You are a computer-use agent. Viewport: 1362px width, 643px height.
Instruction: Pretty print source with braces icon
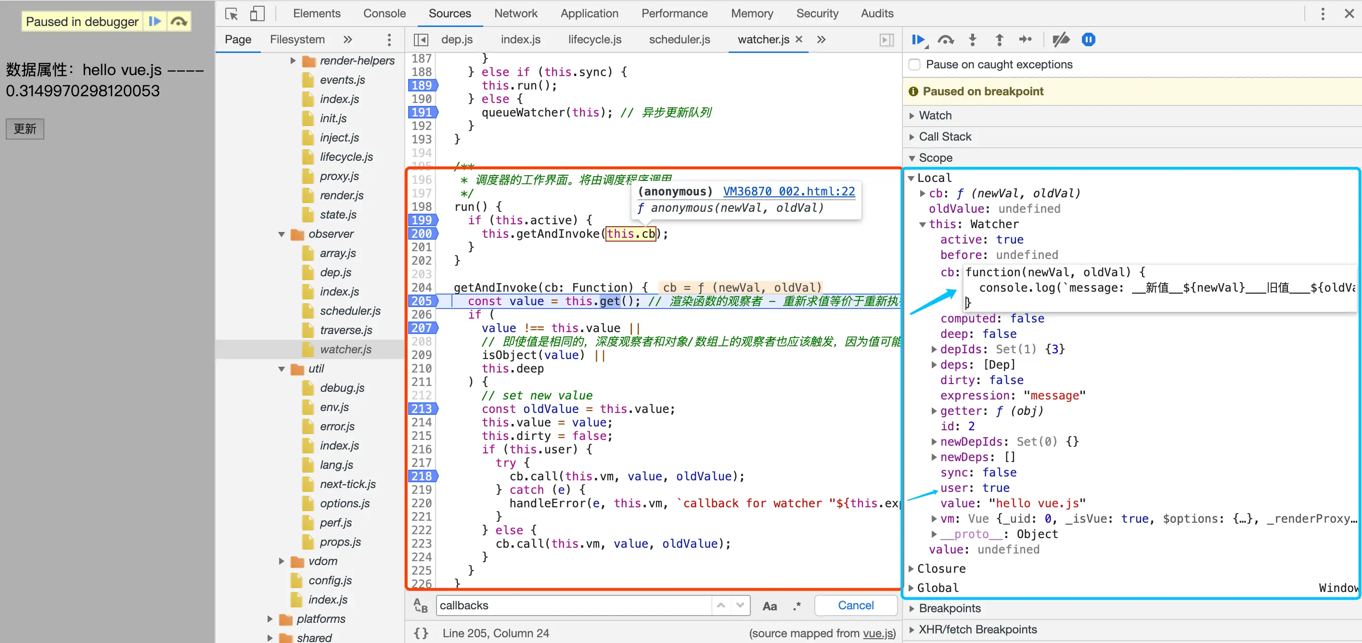(x=421, y=633)
